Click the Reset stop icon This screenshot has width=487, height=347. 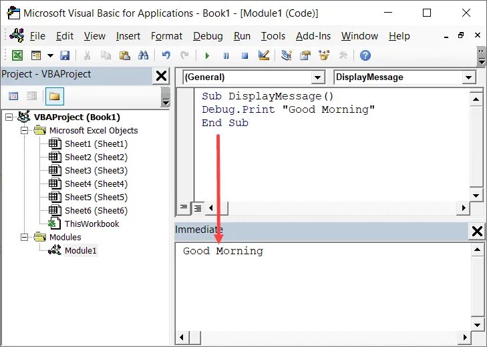[245, 56]
